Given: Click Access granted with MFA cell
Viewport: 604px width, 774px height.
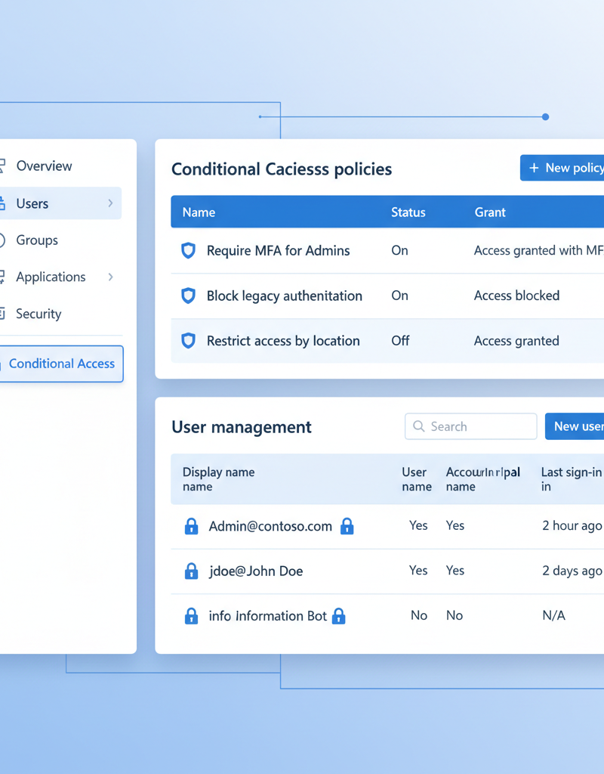Looking at the screenshot, I should [538, 251].
